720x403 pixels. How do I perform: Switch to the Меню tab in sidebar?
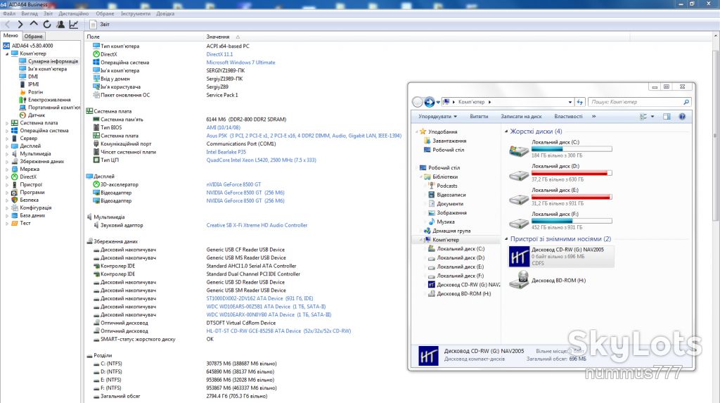[11, 36]
